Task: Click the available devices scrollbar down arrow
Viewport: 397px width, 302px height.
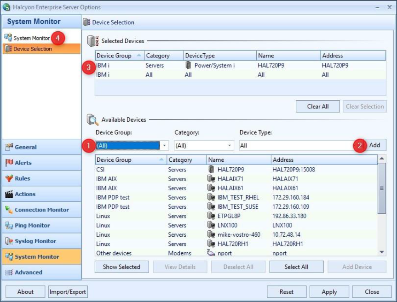Action: pyautogui.click(x=381, y=252)
